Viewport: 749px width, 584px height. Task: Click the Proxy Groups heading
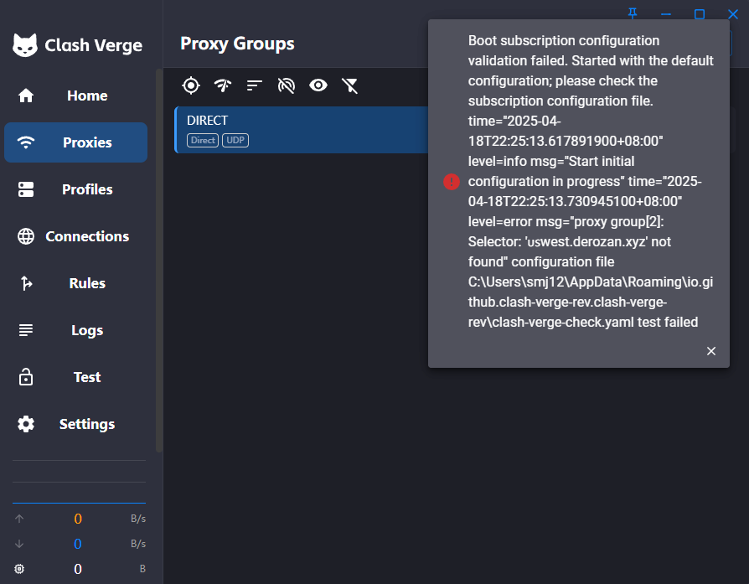pos(237,44)
